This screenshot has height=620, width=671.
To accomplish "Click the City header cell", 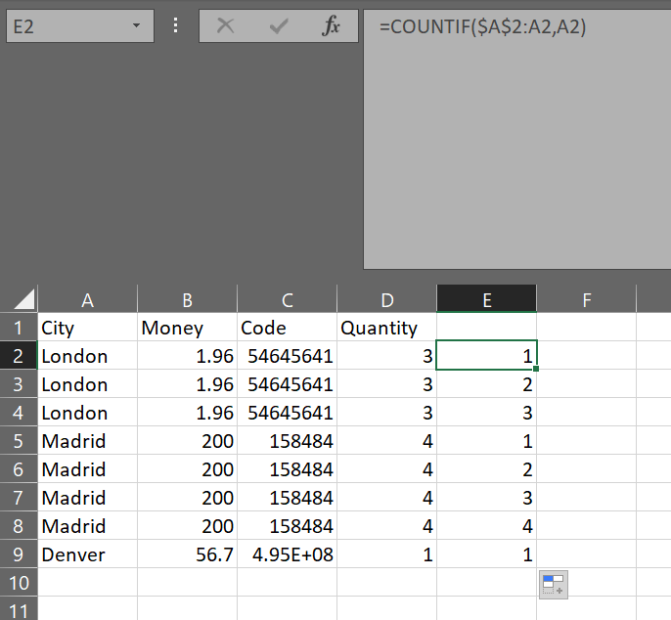I will coord(88,328).
